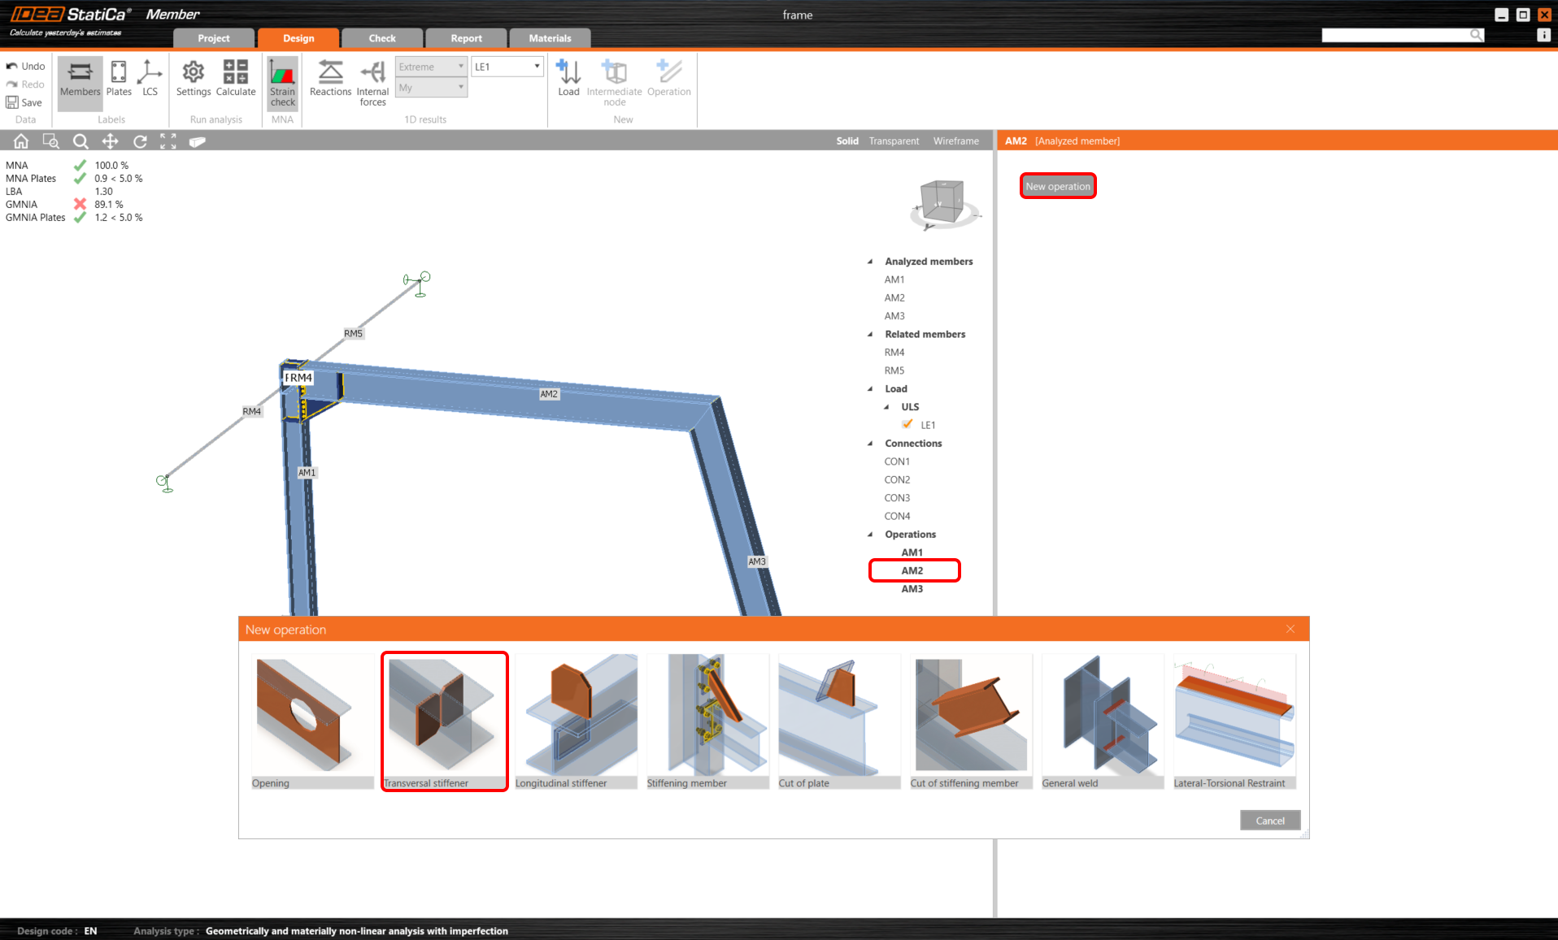1558x940 pixels.
Task: Click the Home view icon
Action: [21, 141]
